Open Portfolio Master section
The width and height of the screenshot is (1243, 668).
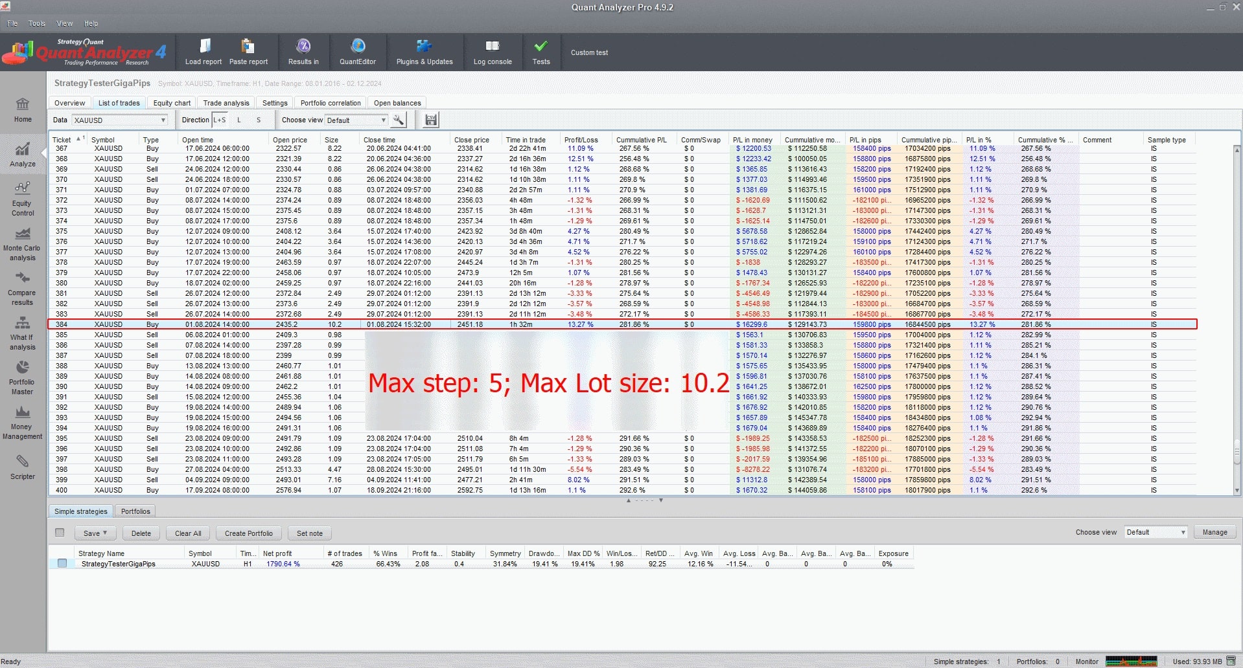[23, 377]
